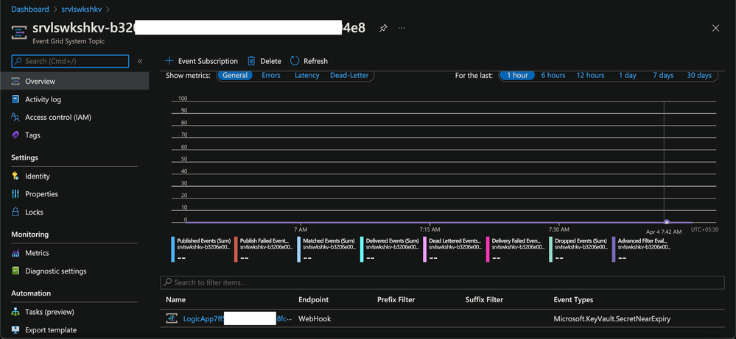Click the Event Grid System Topic resource icon

click(x=18, y=33)
